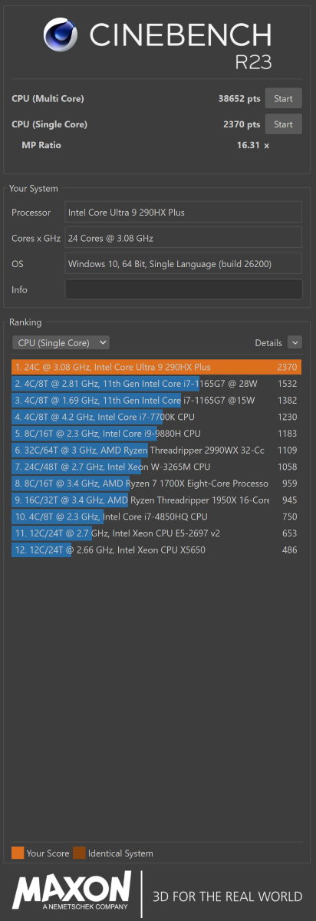Select the Xeon W-3265M ranking entry
This screenshot has width=316, height=921.
point(156,467)
